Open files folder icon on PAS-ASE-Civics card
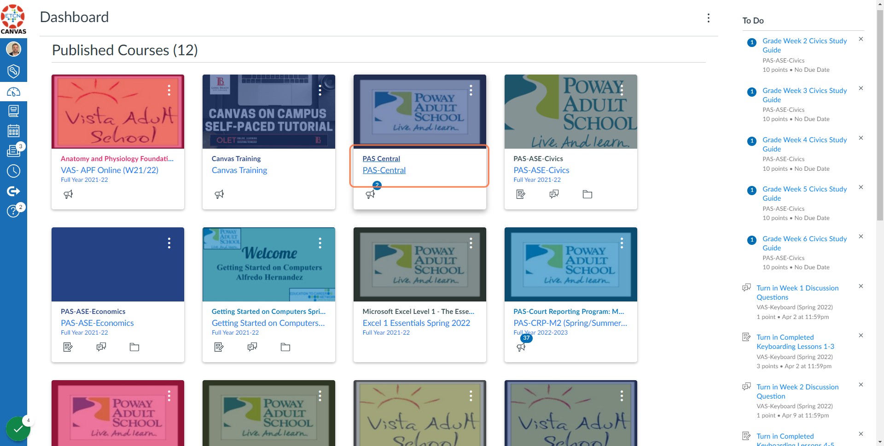 pos(587,194)
